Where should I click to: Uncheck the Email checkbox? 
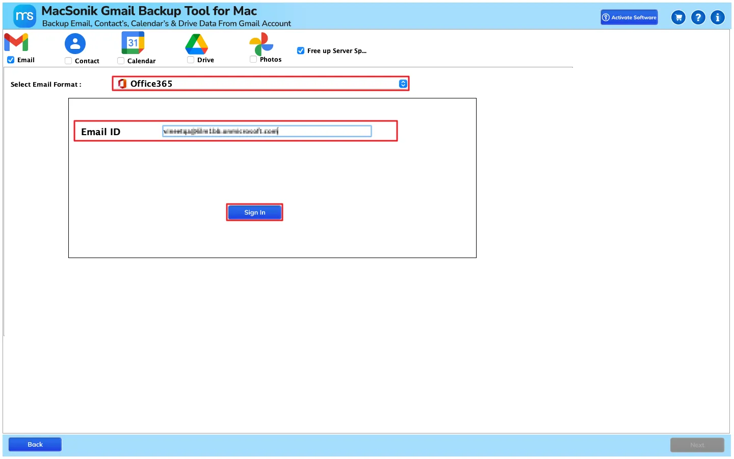click(11, 60)
